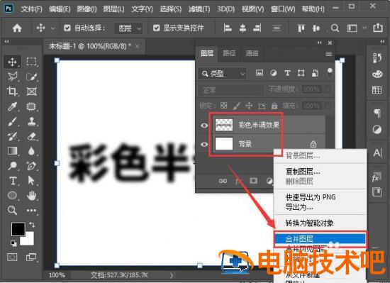The image size is (390, 283).
Task: Toggle adjustment layer filter
Action: pos(273,73)
